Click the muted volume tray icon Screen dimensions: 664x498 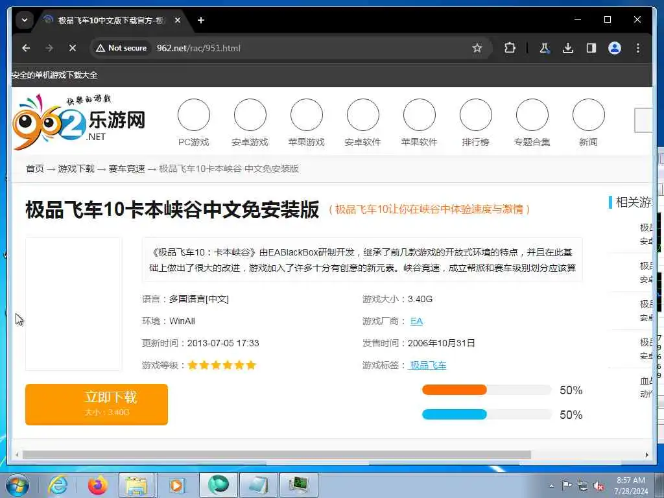(599, 486)
